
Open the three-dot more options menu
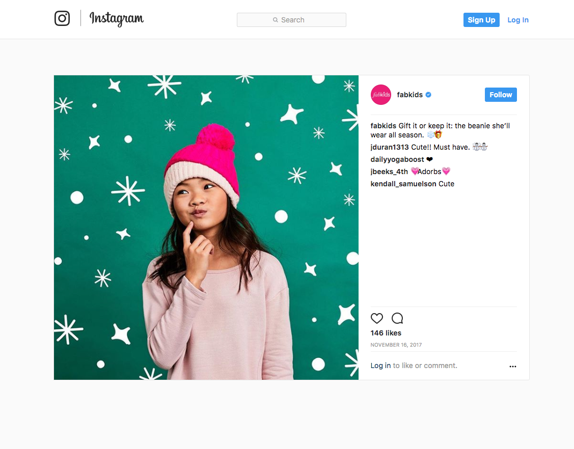point(512,367)
